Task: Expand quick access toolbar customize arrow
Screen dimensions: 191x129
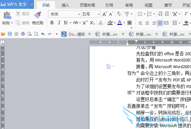Action: (x=57, y=34)
